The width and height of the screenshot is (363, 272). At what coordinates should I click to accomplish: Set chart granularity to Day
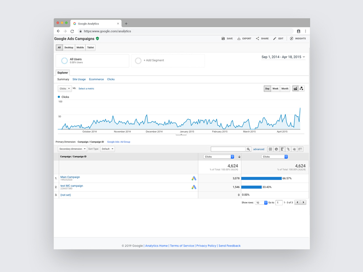267,88
